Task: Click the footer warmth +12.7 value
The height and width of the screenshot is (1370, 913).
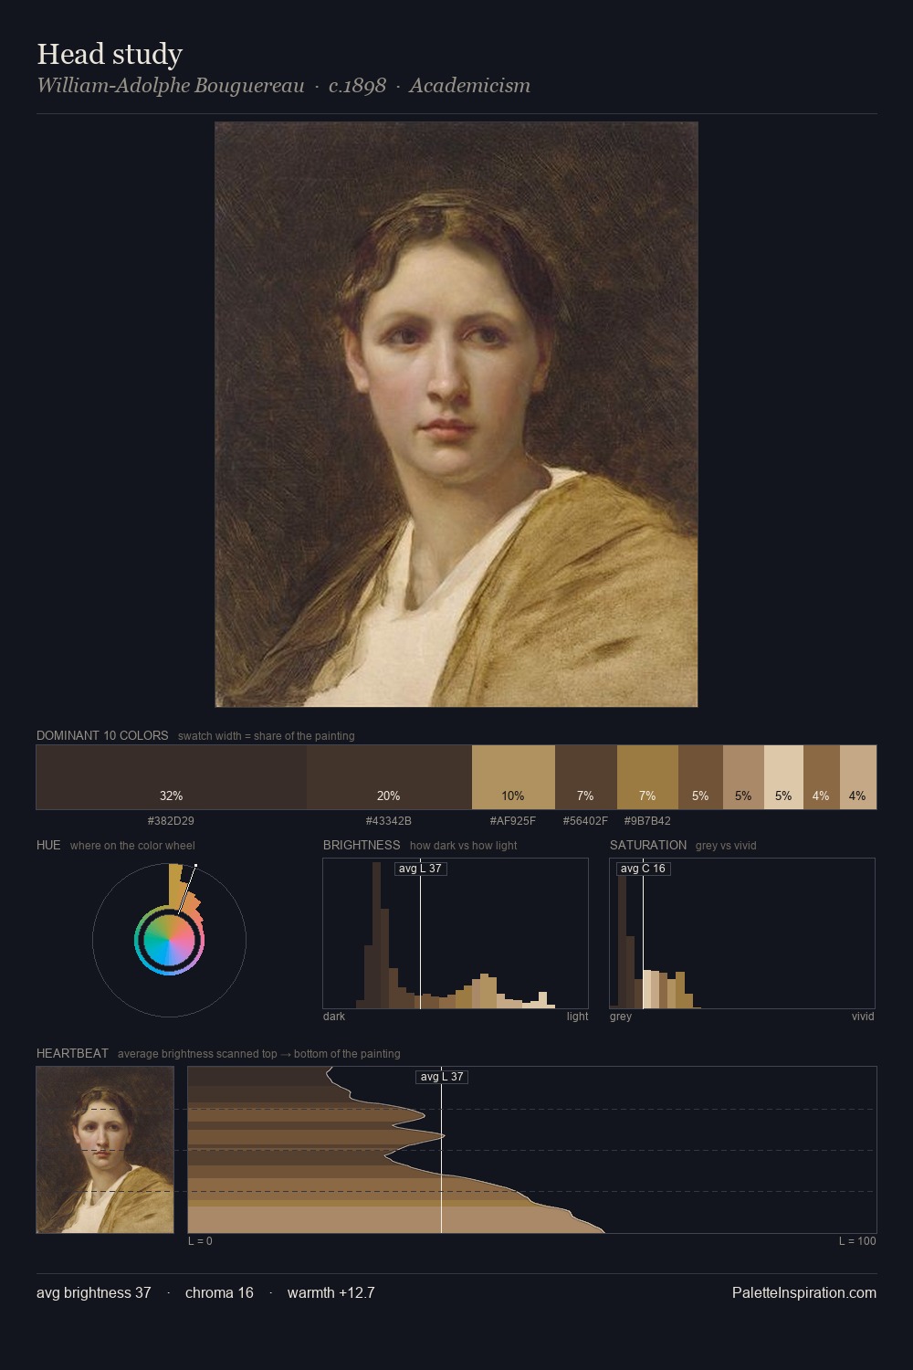Action: pos(331,1292)
